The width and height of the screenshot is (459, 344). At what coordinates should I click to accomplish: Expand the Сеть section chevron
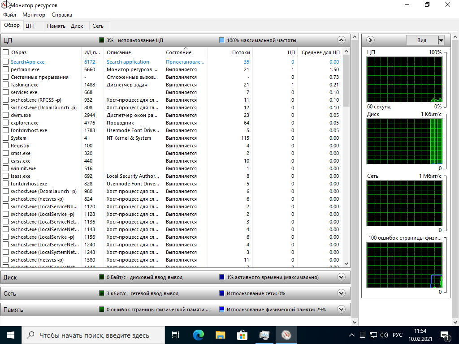coord(341,293)
